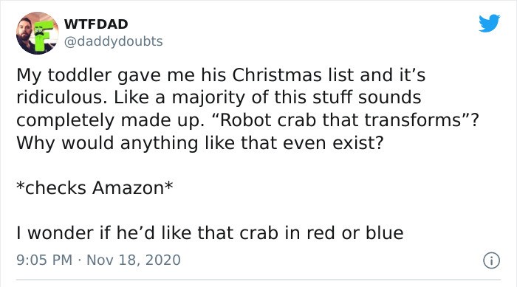Click the gray divider line below the timestamp
The width and height of the screenshot is (517, 287).
(x=258, y=280)
